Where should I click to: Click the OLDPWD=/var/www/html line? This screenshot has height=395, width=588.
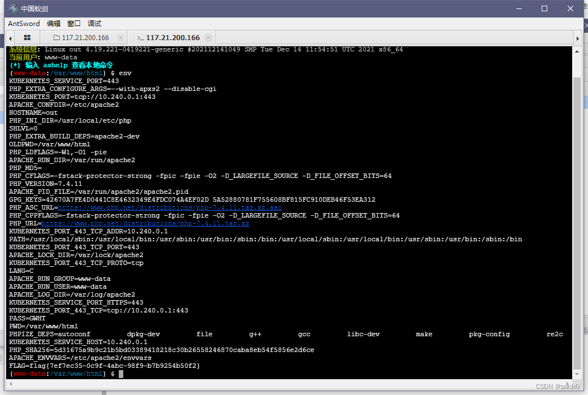coord(50,144)
